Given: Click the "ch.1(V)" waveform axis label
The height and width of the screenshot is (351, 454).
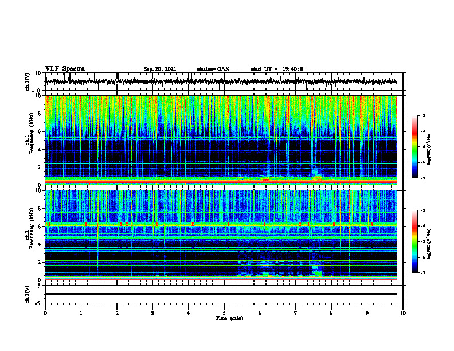Looking at the screenshot, I should coord(27,81).
